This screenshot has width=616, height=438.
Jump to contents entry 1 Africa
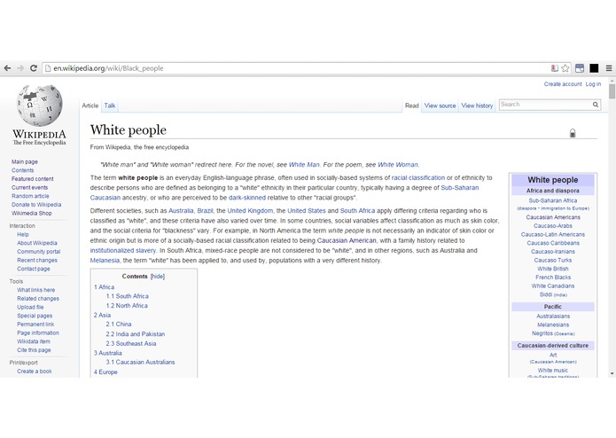[104, 287]
